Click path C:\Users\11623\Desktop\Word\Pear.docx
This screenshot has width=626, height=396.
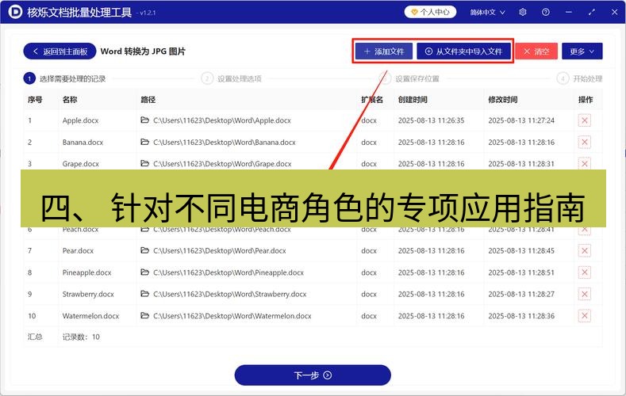tap(220, 250)
